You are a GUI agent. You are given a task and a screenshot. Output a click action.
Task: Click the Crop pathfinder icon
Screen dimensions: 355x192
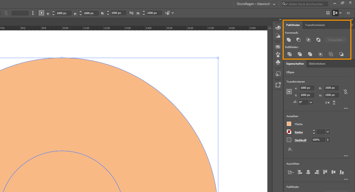320,54
